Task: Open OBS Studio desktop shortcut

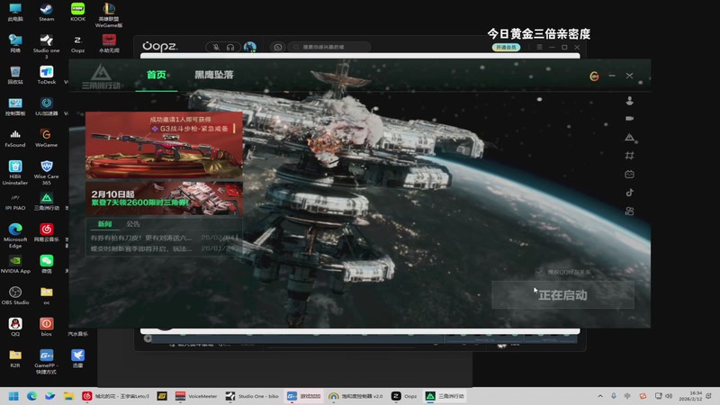Action: pyautogui.click(x=15, y=296)
